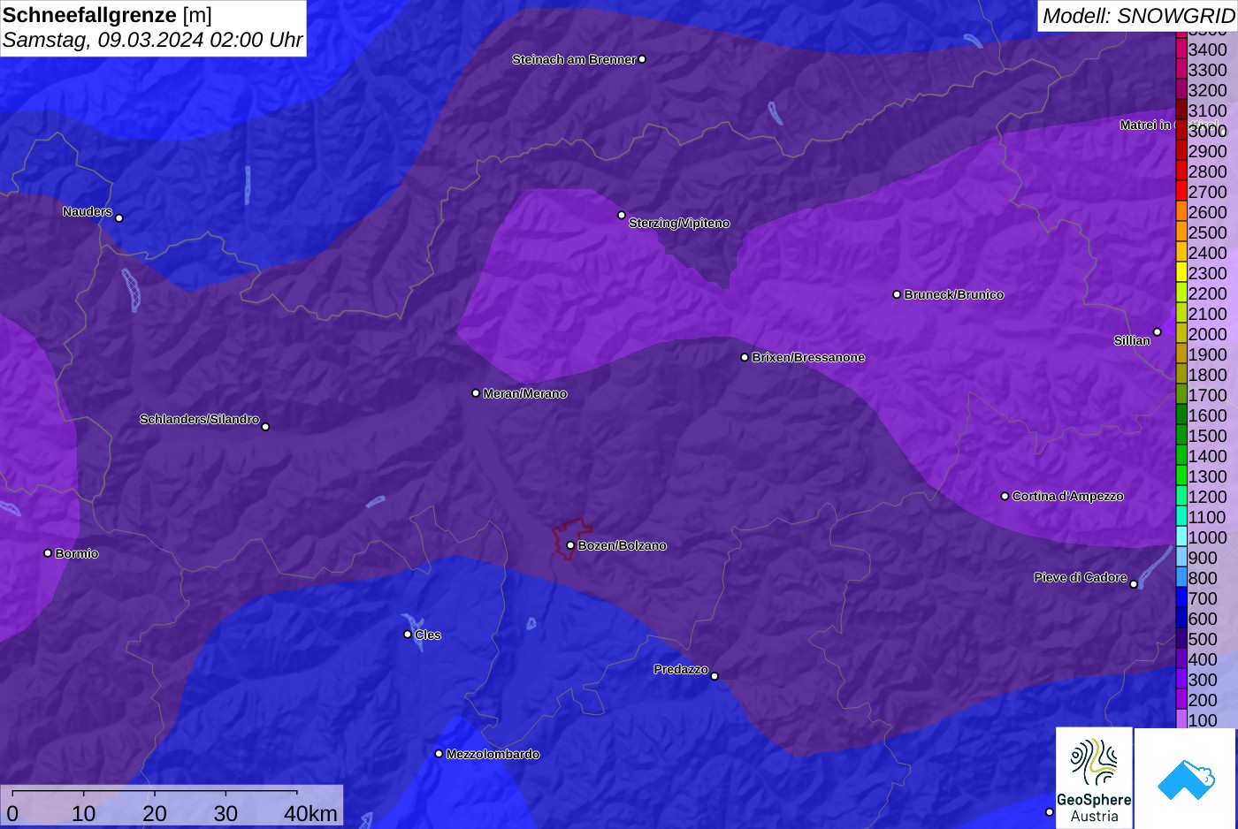Select the Bozen/Bolzano city marker dot
Screen dimensions: 1238x829
pyautogui.click(x=570, y=545)
